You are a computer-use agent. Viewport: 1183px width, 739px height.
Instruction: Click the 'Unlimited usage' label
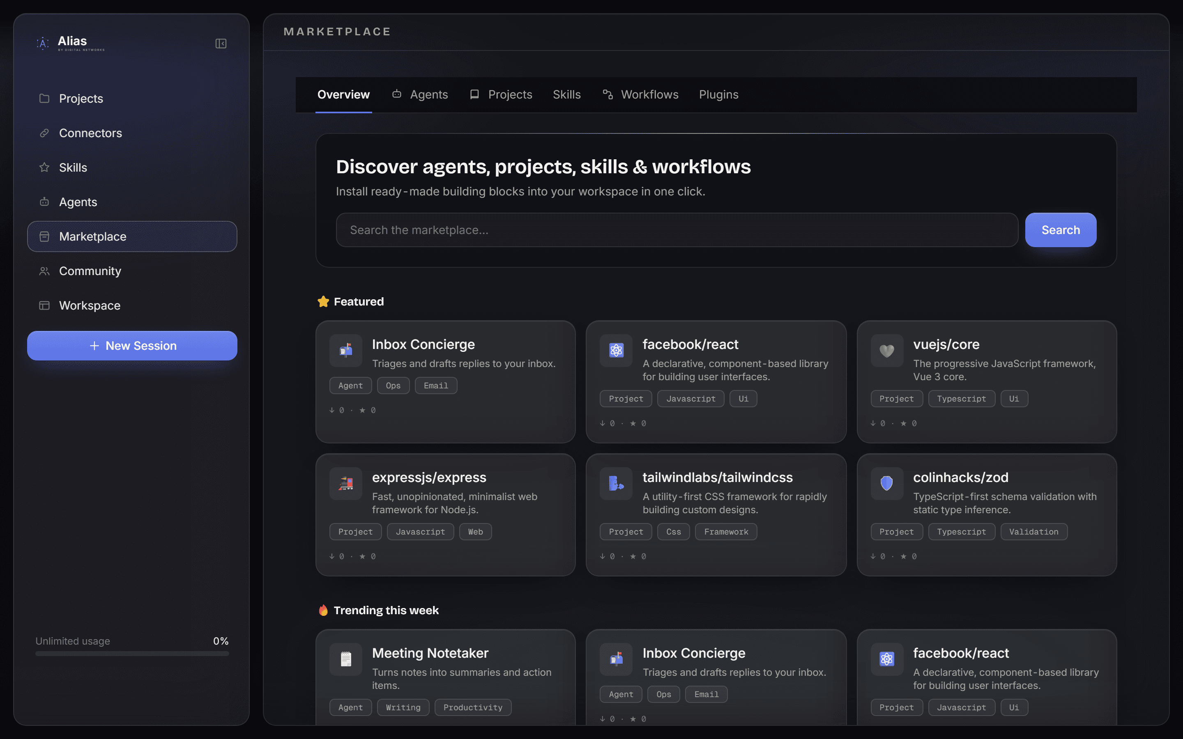(x=73, y=641)
